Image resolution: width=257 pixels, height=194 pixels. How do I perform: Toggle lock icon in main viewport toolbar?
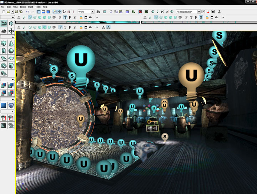point(81,27)
